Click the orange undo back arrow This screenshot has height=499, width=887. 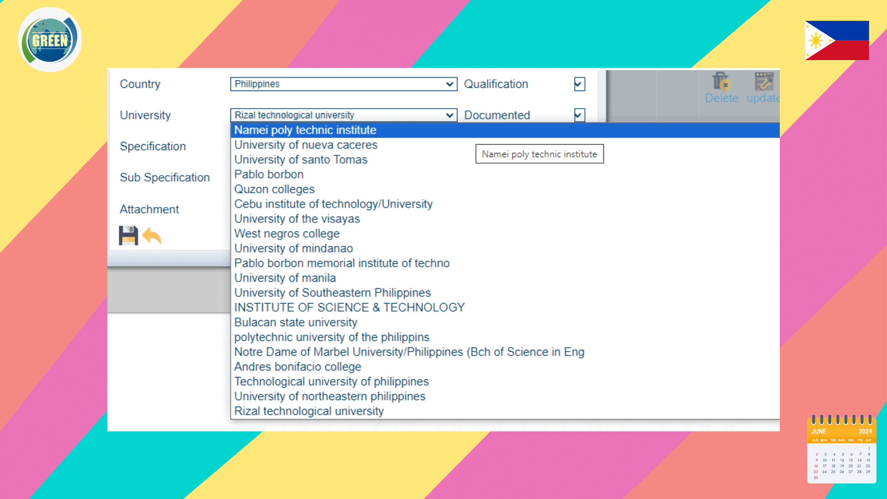[152, 236]
